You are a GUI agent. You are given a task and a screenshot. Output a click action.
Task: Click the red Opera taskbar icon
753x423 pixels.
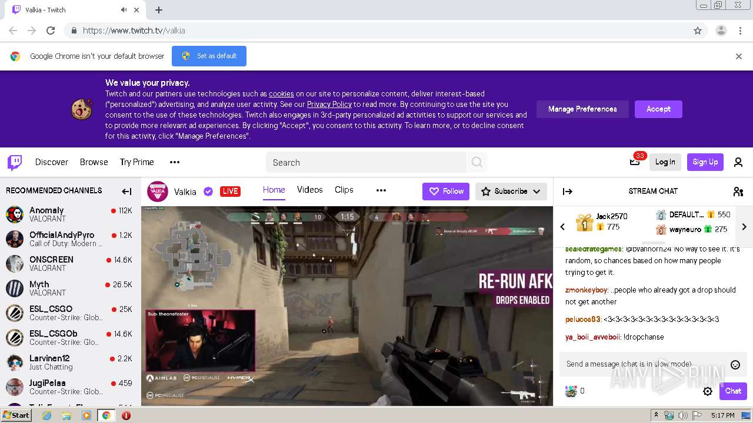[x=126, y=415]
